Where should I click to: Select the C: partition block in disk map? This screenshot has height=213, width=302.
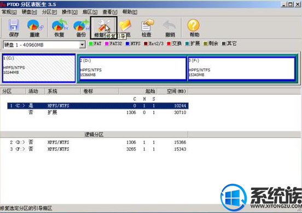39,68
